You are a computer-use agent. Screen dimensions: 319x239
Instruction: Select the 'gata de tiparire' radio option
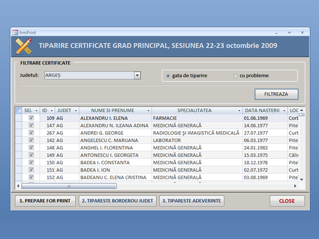(x=168, y=76)
